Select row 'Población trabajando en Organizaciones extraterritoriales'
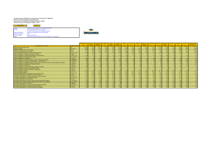The image size is (212, 150). [42, 68]
